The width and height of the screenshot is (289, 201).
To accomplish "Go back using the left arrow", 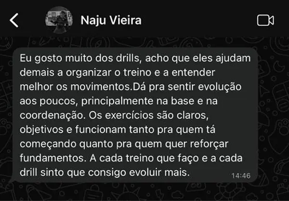I will pos(14,20).
